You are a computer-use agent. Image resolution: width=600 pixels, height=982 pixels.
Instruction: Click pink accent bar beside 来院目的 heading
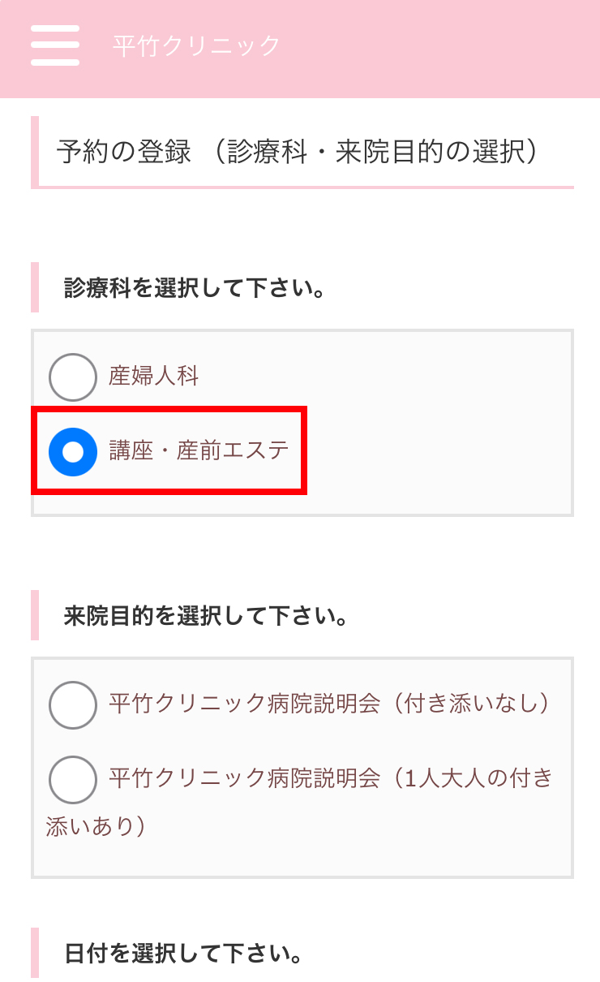[35, 616]
